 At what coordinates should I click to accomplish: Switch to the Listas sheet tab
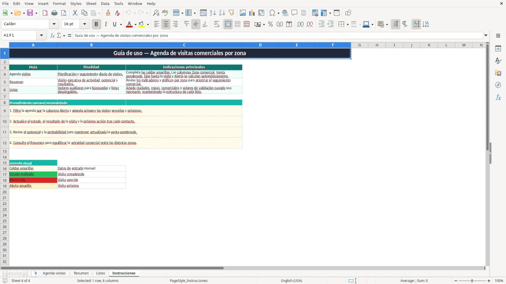click(100, 273)
